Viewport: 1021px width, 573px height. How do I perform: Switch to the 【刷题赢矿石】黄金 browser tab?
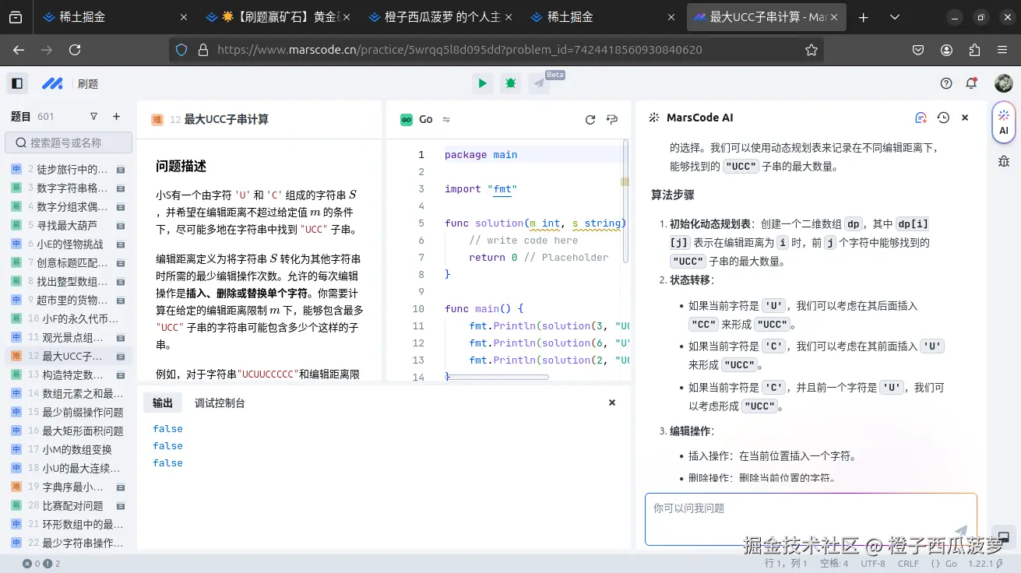[280, 16]
